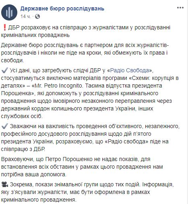
Task: Open the post options three-dot menu
Action: pyautogui.click(x=180, y=8)
